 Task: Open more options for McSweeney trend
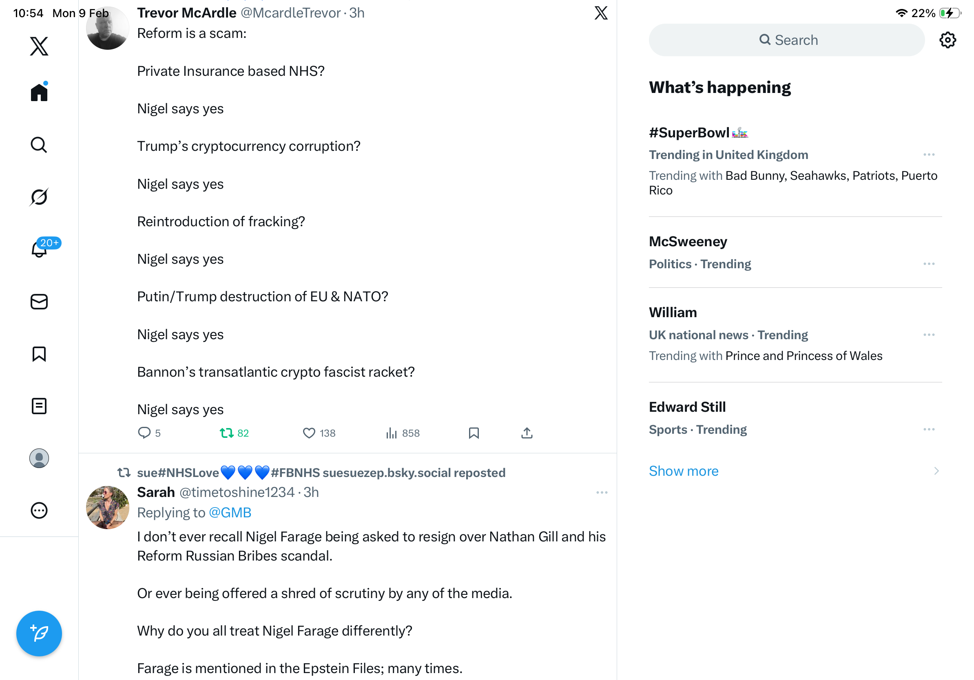929,264
